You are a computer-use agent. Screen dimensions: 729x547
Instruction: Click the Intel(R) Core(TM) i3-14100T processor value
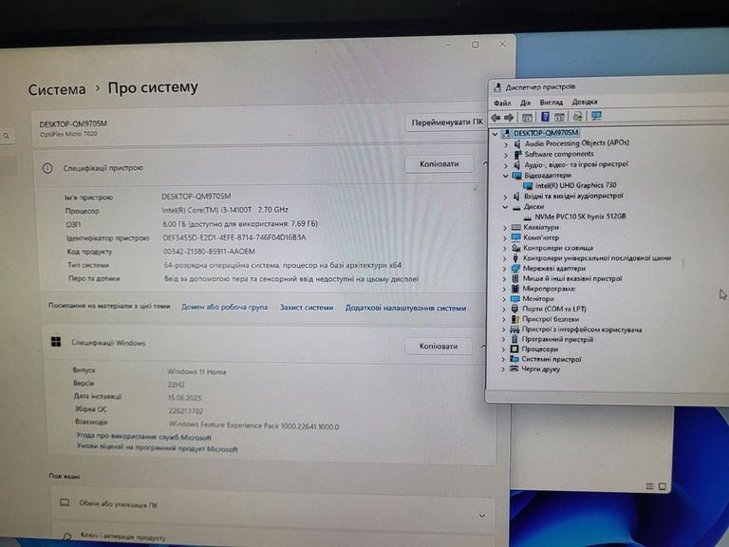(x=225, y=210)
